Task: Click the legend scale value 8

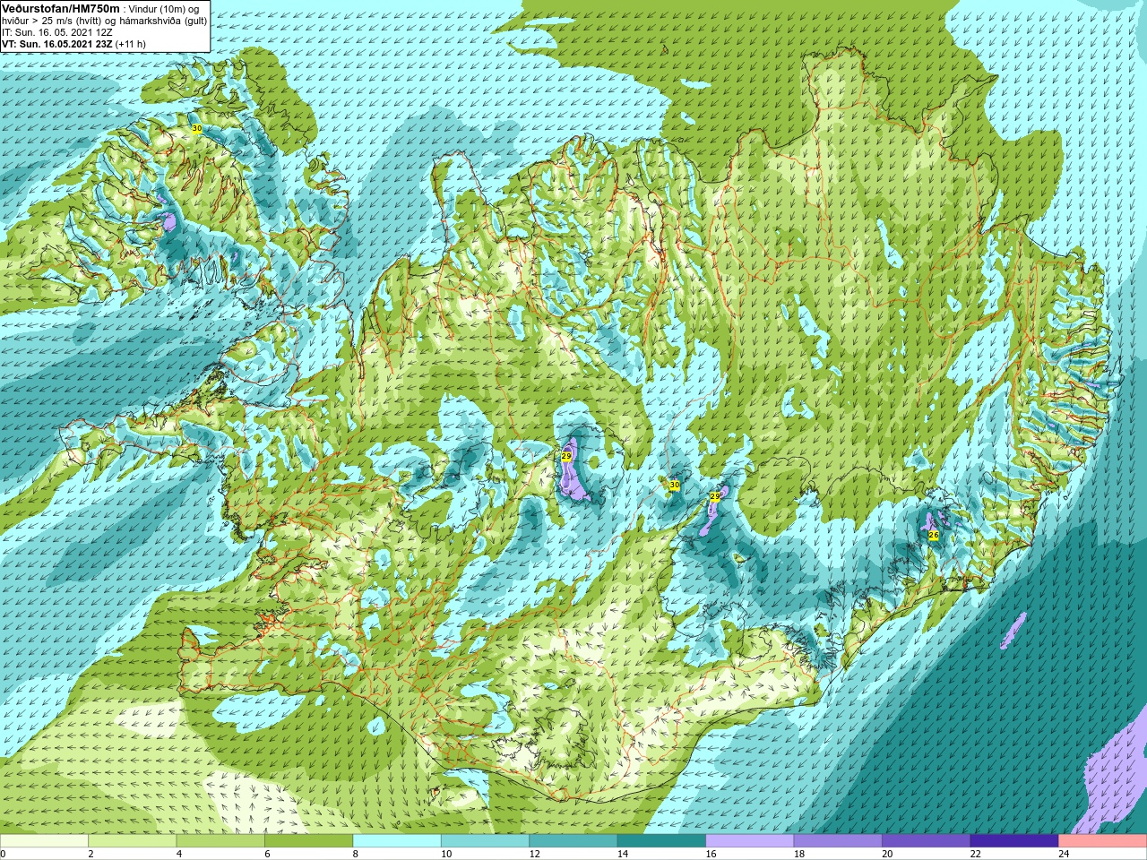Action: (356, 855)
